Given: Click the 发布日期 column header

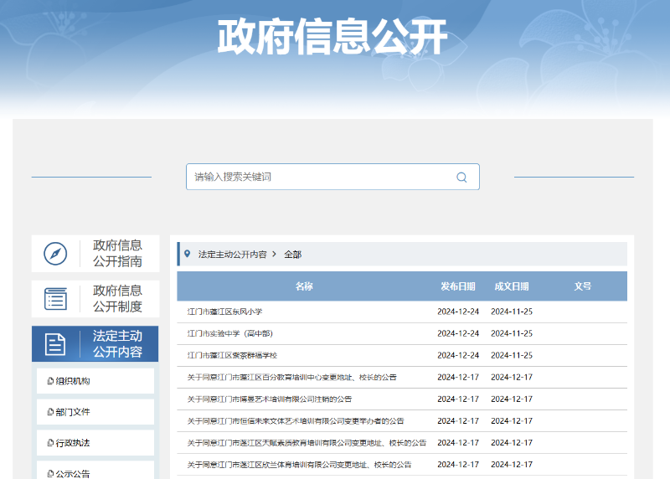Looking at the screenshot, I should [458, 286].
